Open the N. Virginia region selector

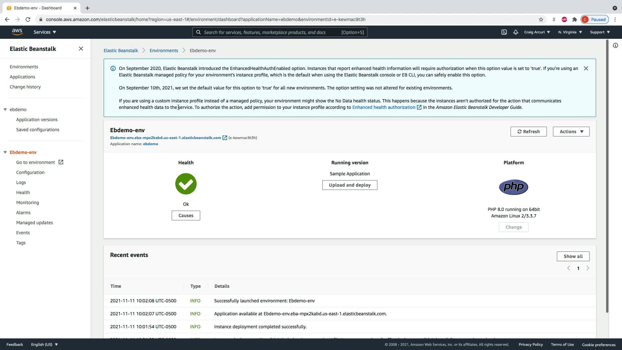(x=570, y=32)
